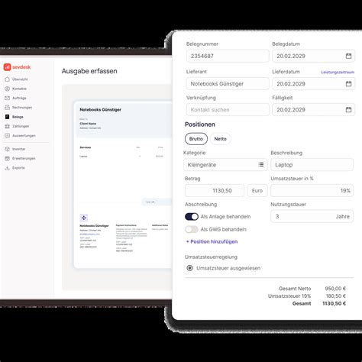Screen dimensions: 362x362
Task: Open the Kategorie Kleingeräte dropdown
Action: [225, 165]
